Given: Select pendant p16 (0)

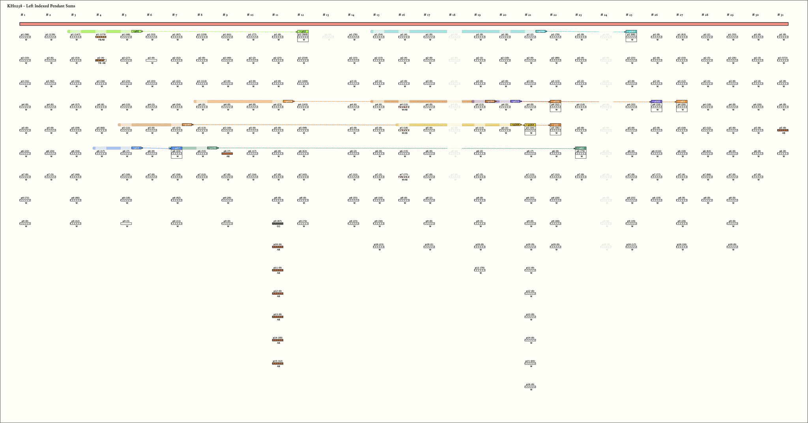Looking at the screenshot, I should click(x=530, y=387).
